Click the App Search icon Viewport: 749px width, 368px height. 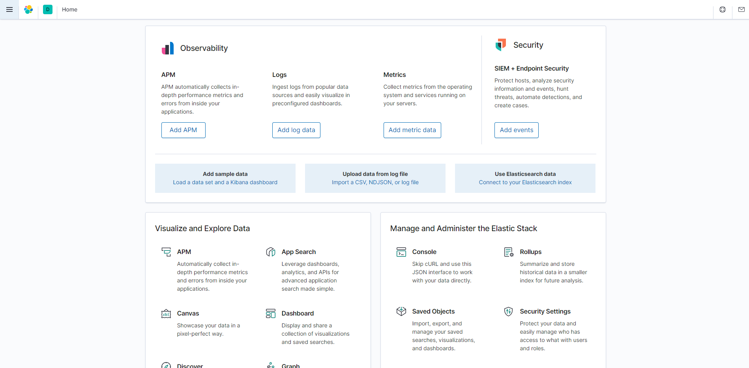(x=271, y=252)
